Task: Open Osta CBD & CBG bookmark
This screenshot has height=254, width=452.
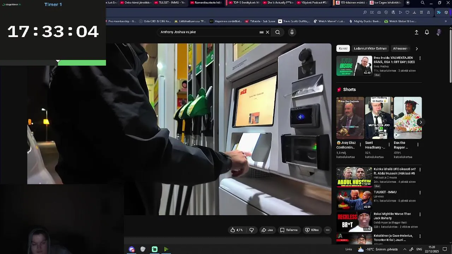Action: tap(155, 21)
